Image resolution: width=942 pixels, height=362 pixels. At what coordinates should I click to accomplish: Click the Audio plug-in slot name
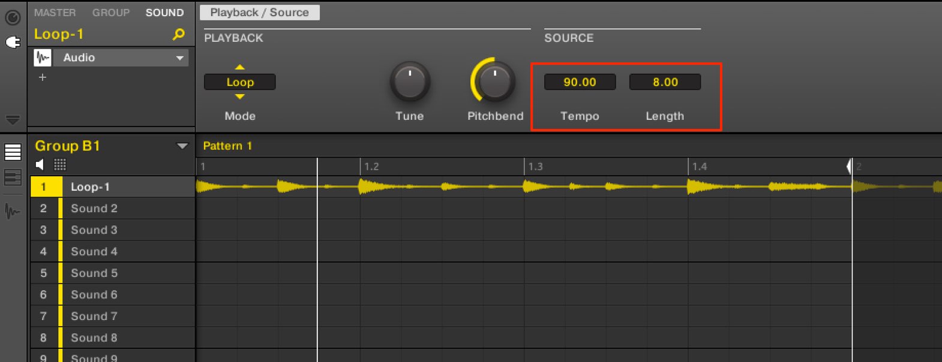point(79,58)
